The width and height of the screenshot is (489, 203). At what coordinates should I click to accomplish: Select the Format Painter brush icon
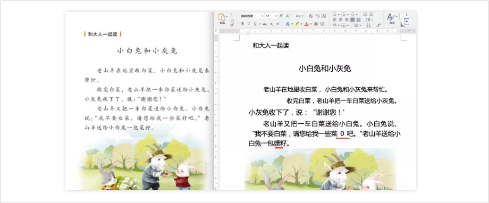click(232, 25)
